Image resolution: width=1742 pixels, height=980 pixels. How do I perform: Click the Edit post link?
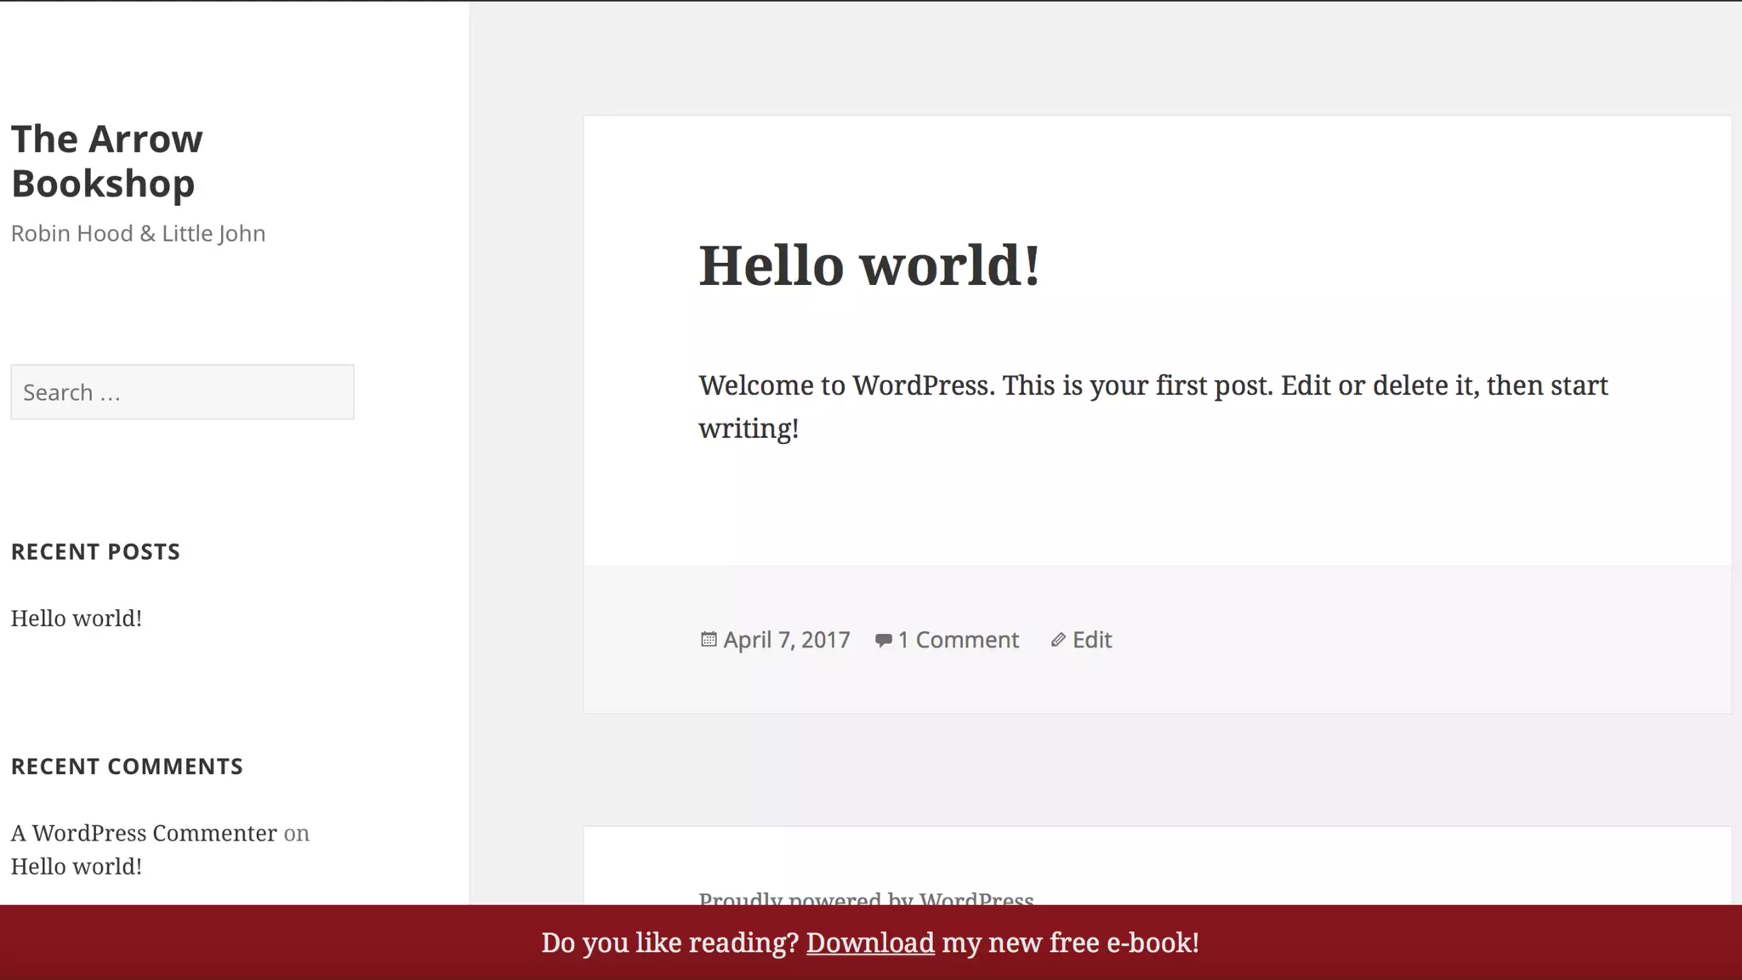[x=1091, y=640]
